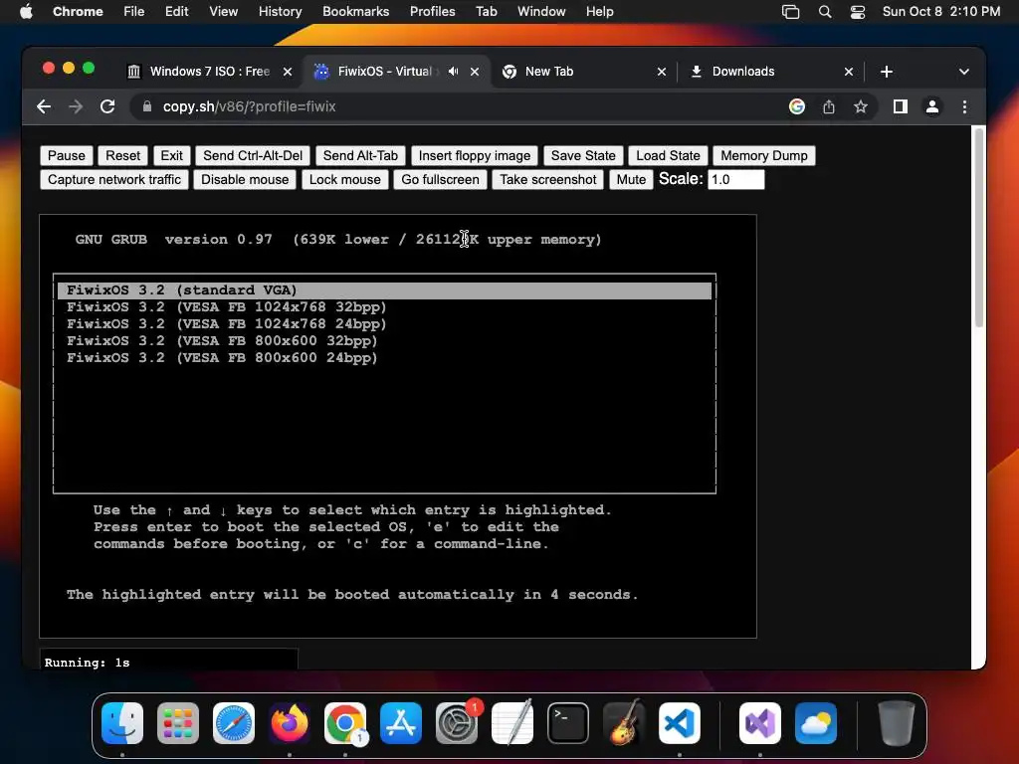
Task: Click the Exit button
Action: click(171, 155)
